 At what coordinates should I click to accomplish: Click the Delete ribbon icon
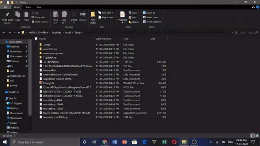click(74, 15)
